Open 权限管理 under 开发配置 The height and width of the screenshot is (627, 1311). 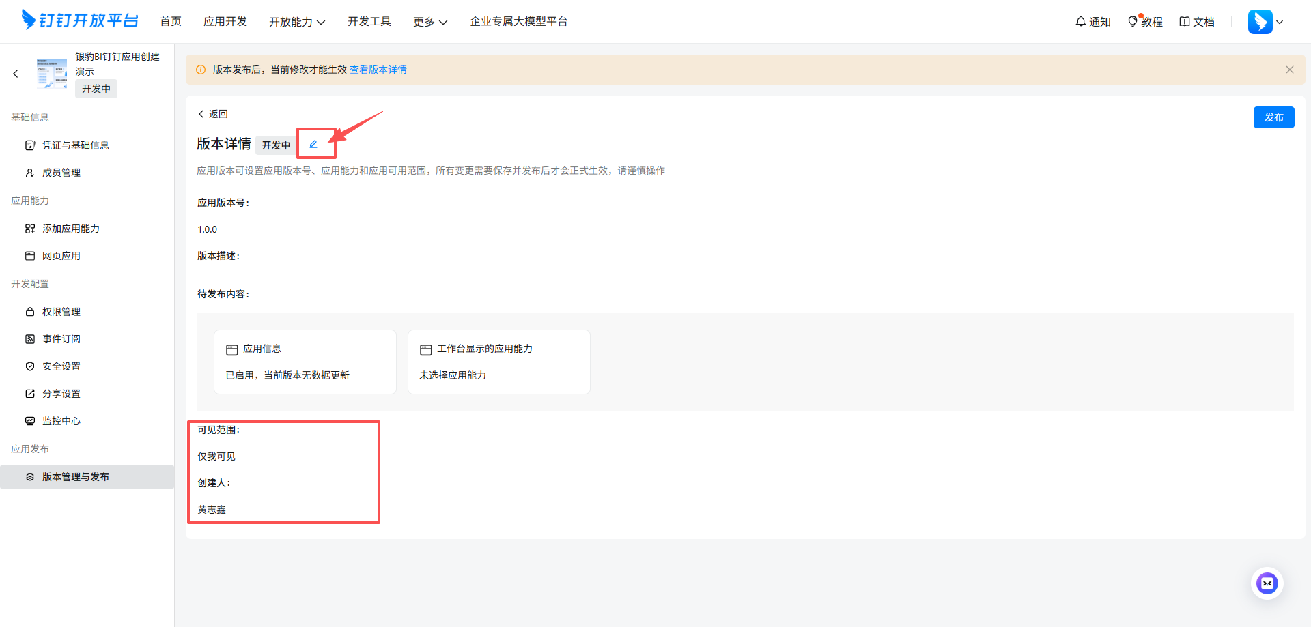click(x=60, y=311)
